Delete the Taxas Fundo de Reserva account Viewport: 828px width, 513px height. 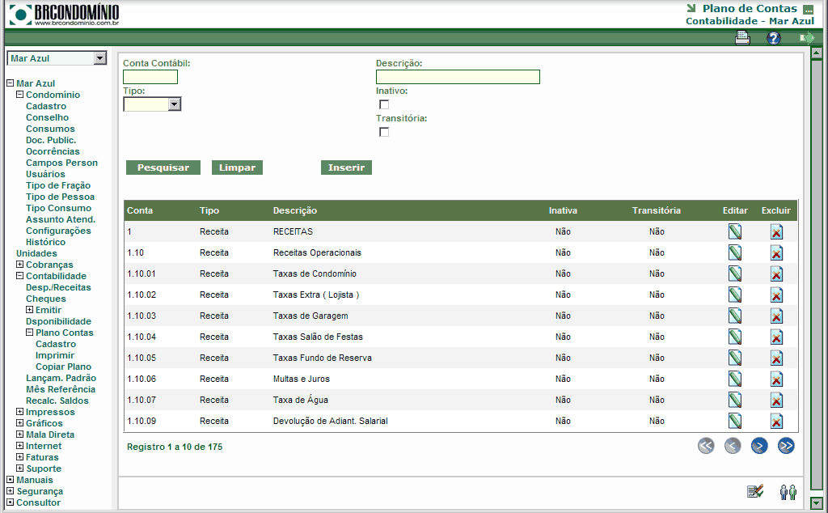coord(776,358)
